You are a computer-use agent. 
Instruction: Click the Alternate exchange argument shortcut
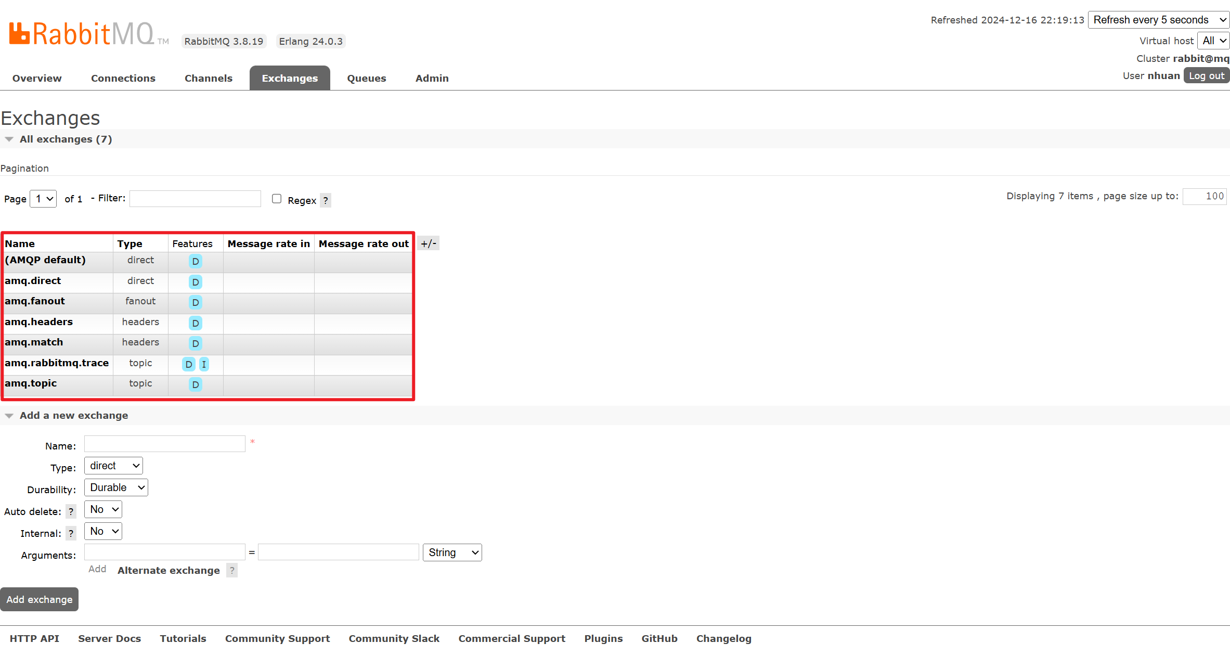(x=169, y=570)
